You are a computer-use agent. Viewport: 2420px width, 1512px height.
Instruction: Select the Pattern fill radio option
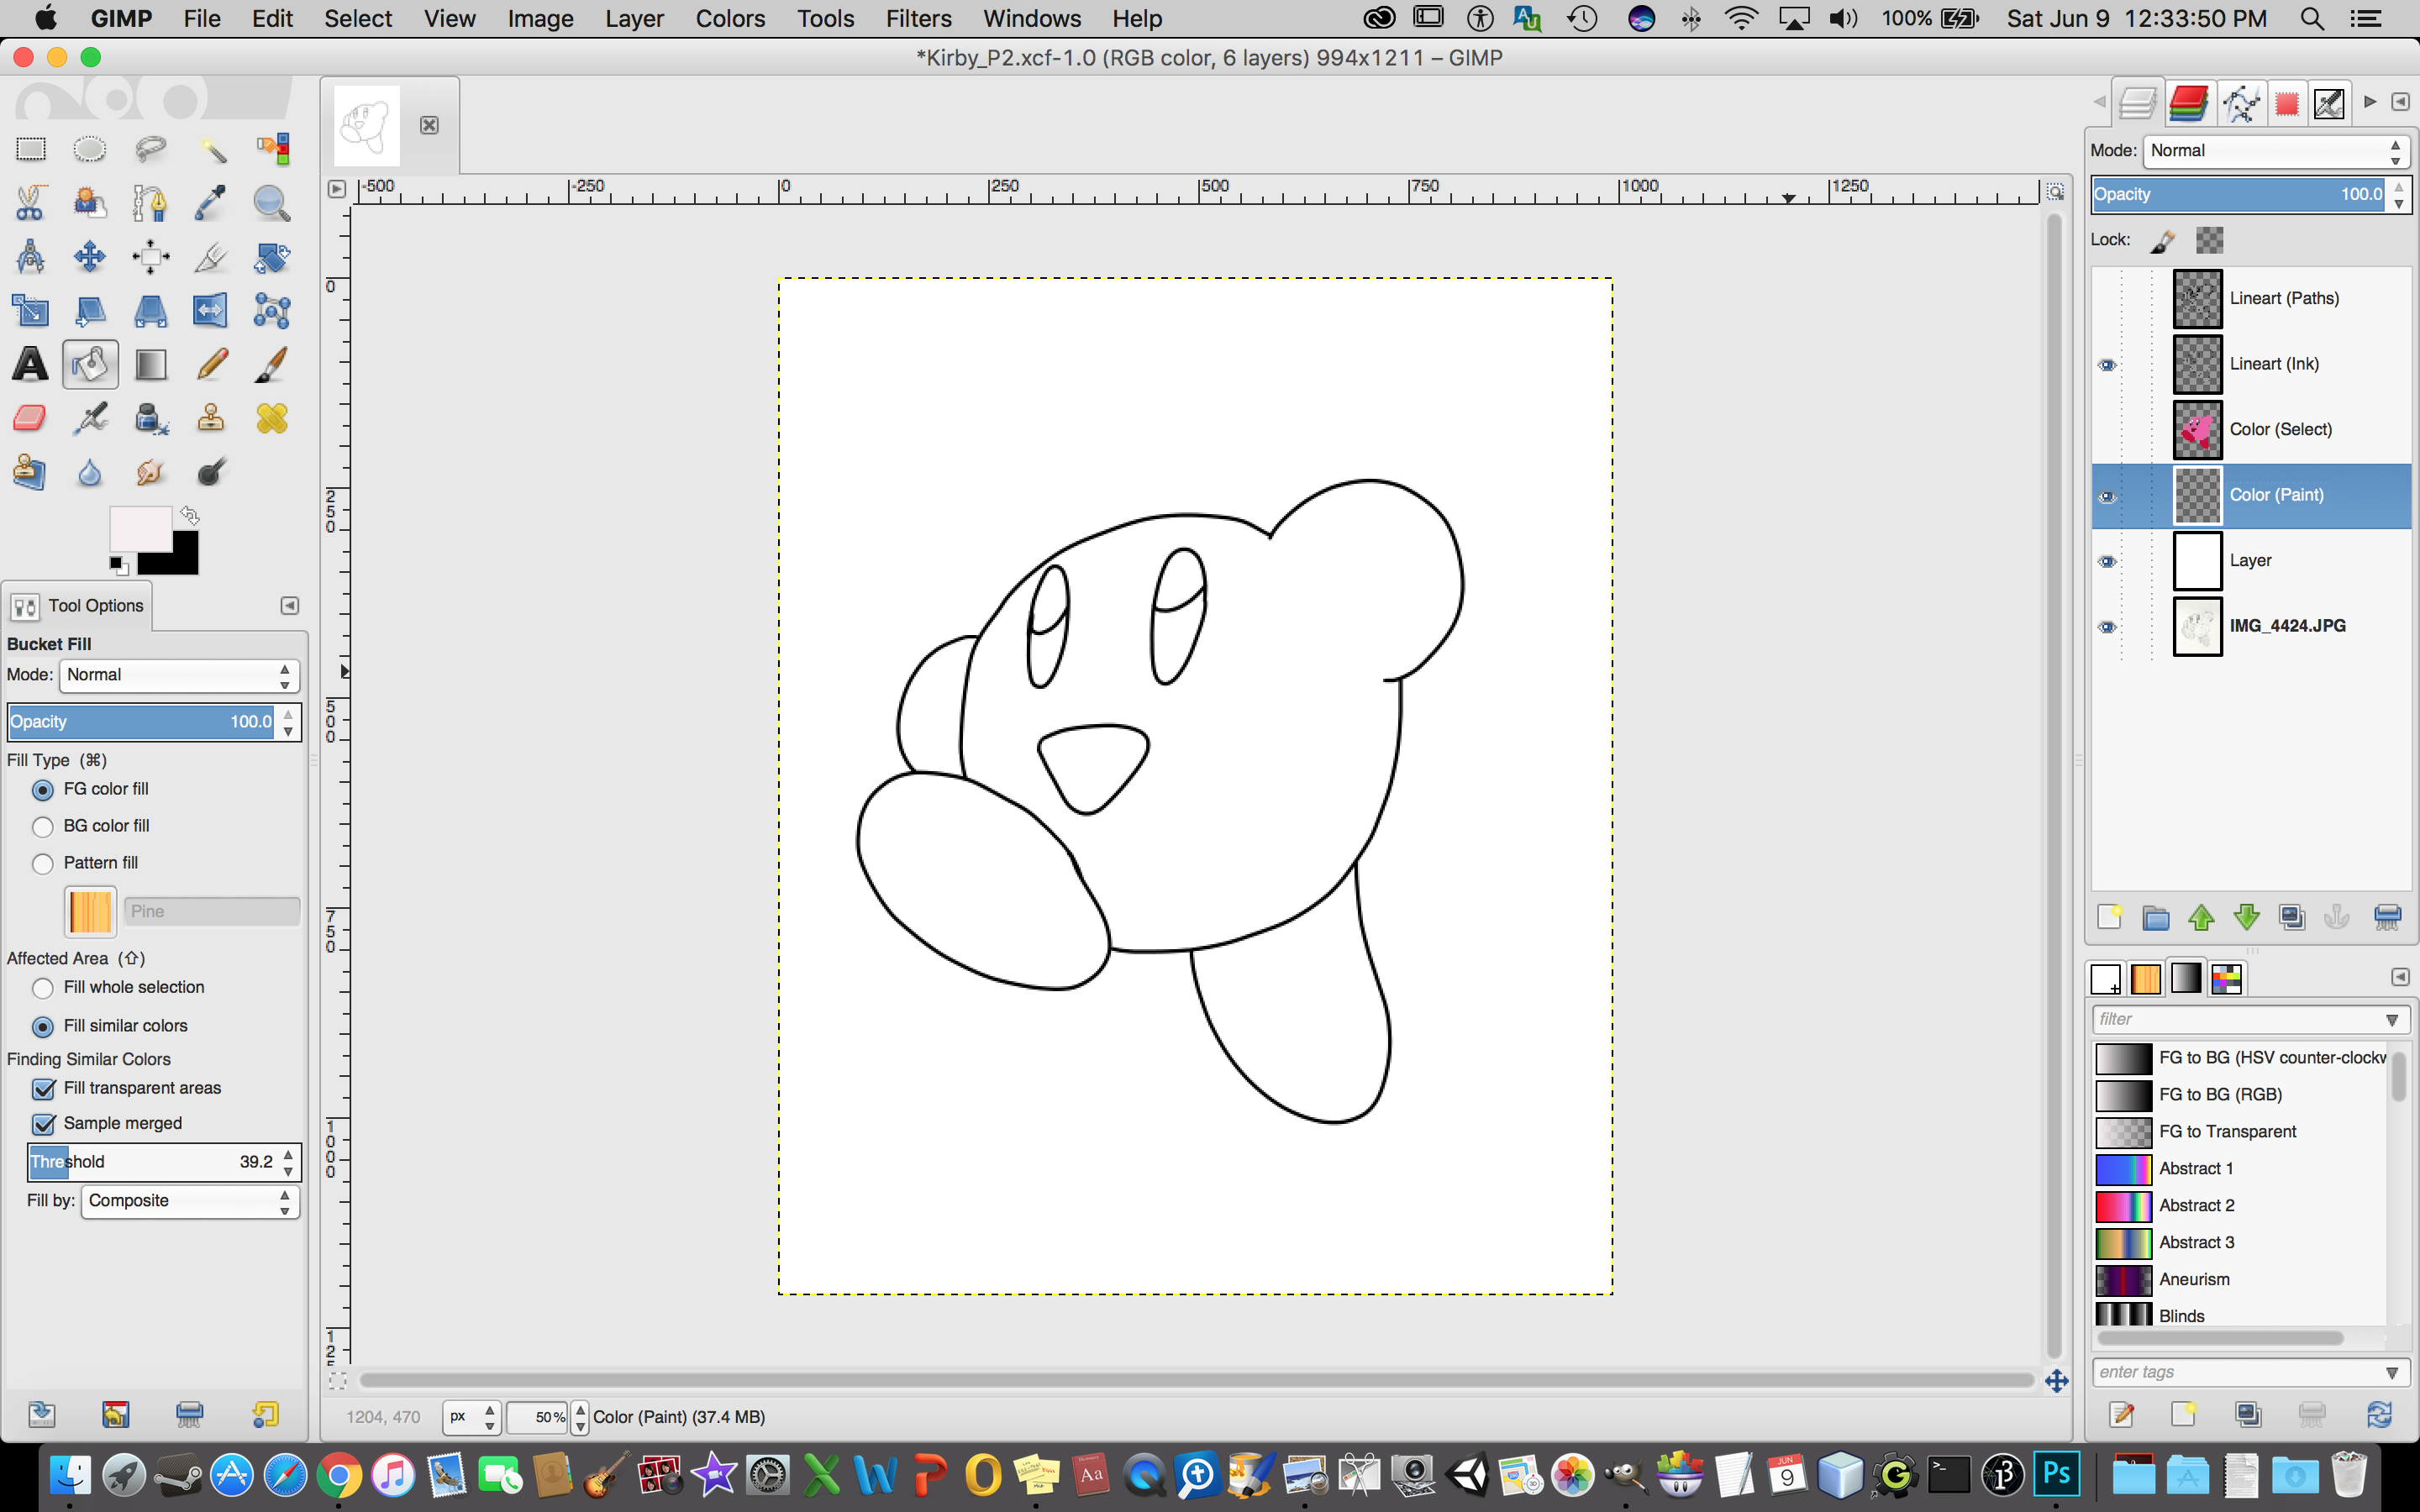[x=43, y=863]
